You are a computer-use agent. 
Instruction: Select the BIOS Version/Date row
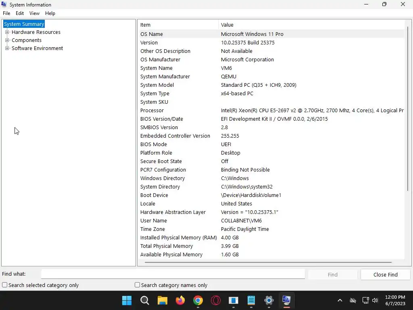272,119
